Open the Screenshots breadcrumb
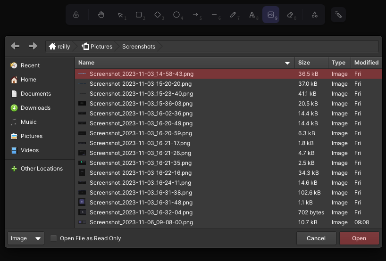The image size is (386, 261). point(139,47)
